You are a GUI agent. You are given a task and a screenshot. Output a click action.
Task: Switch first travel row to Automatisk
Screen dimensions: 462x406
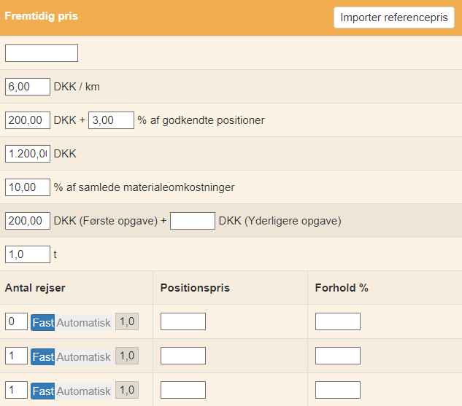tap(83, 322)
